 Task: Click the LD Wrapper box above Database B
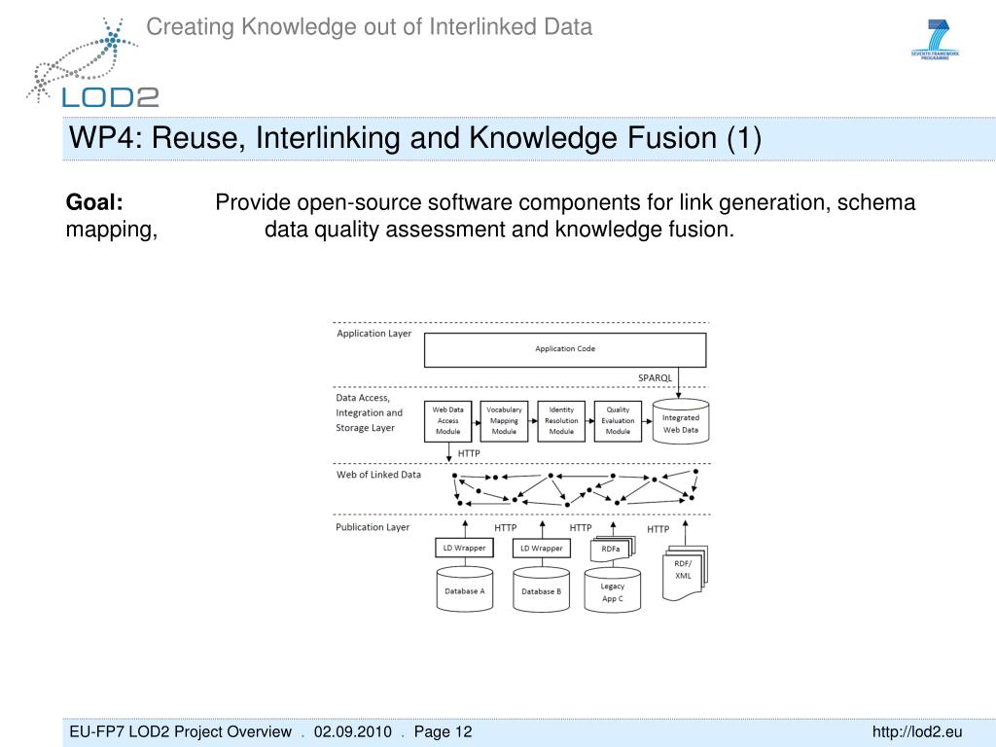[541, 548]
